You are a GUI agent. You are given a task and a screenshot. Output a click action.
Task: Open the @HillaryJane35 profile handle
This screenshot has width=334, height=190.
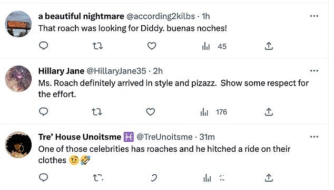[116, 71]
